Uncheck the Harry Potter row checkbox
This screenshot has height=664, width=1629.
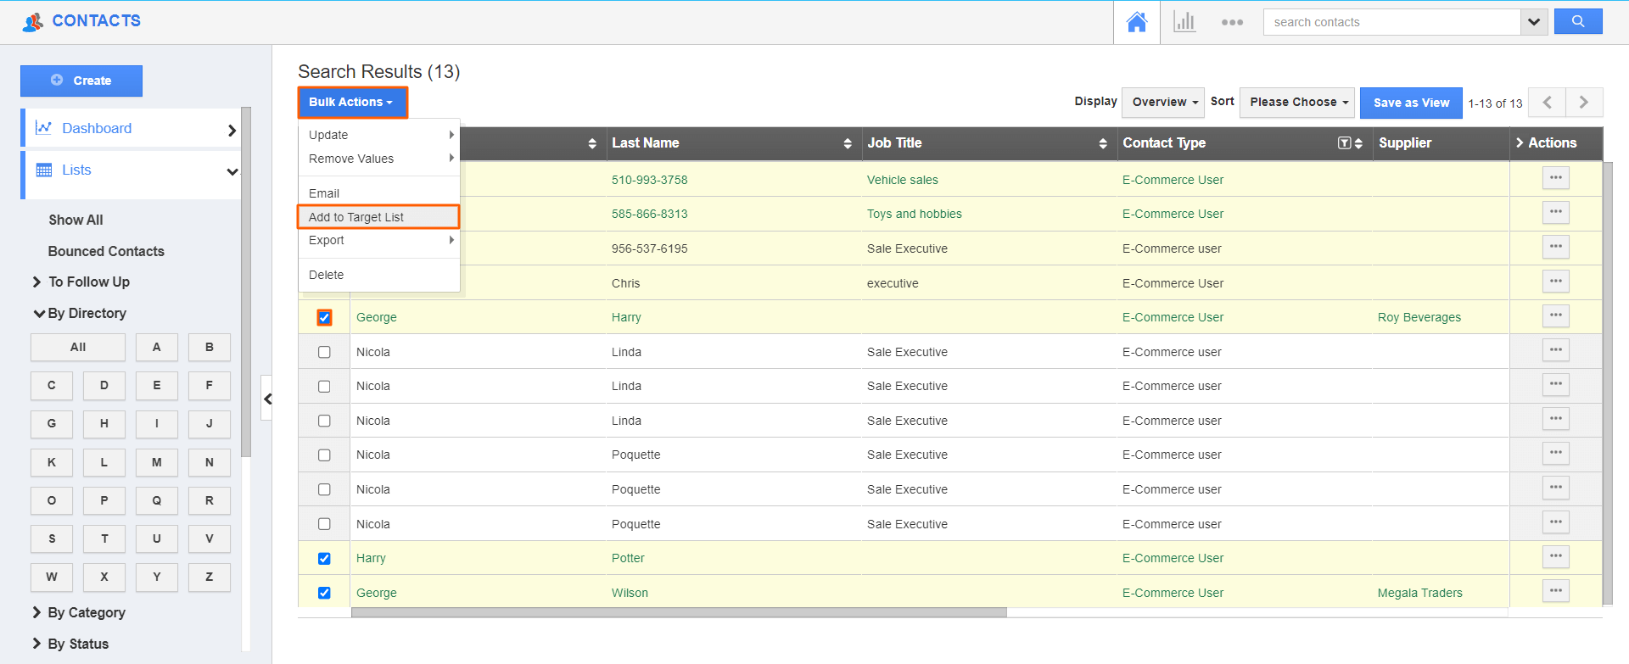coord(324,558)
